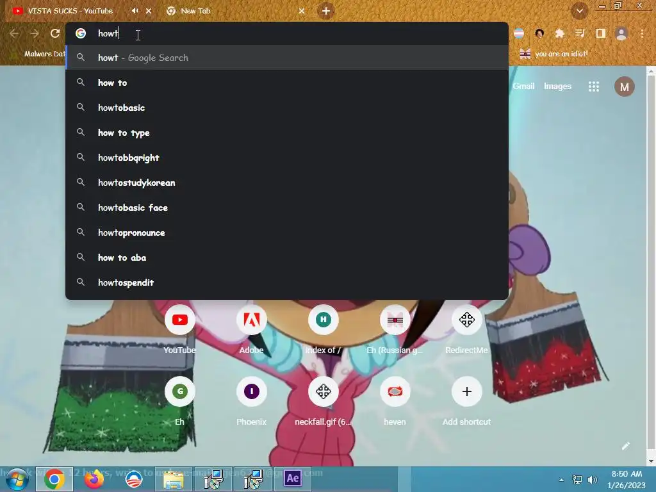Open the Chrome profile icon
The height and width of the screenshot is (492, 656).
[x=621, y=33]
